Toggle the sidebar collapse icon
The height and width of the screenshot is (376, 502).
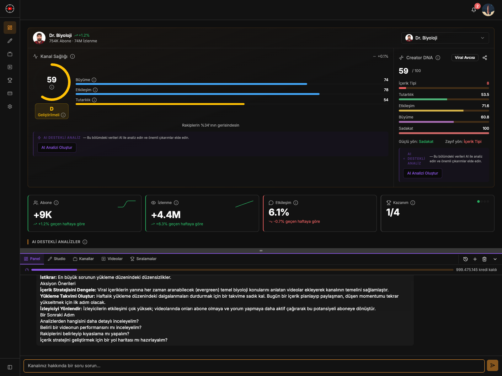10,367
